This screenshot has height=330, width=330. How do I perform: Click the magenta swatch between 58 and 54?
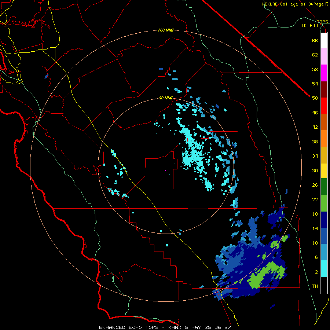click(324, 73)
